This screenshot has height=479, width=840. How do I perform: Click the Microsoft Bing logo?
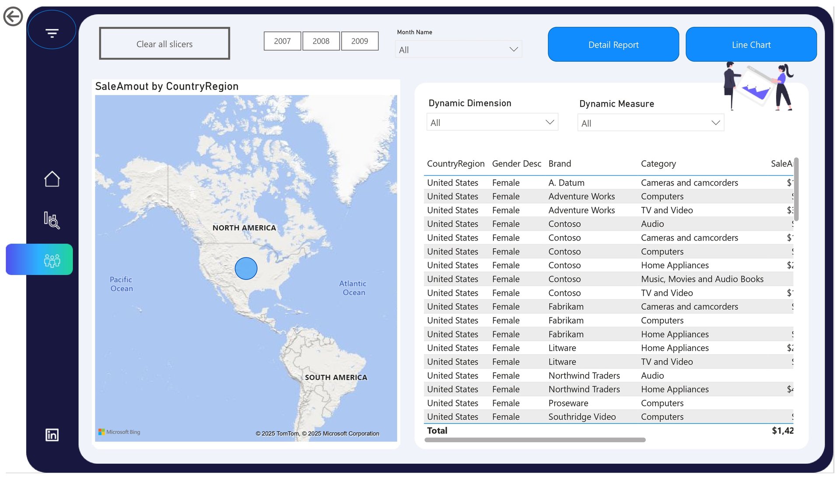[x=119, y=432]
